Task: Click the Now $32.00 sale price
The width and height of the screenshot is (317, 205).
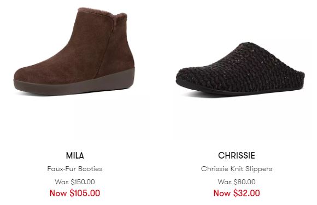Action: pos(237,193)
